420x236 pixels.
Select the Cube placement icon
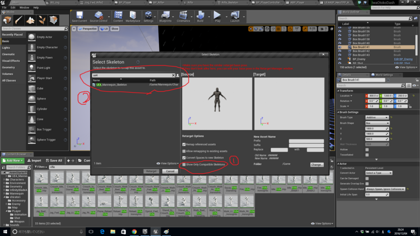[x=31, y=88]
